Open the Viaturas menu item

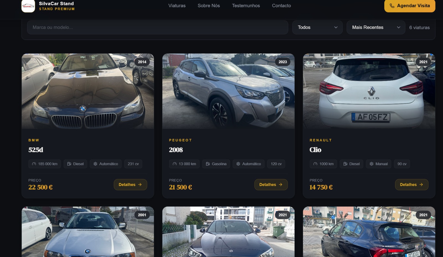tap(177, 6)
